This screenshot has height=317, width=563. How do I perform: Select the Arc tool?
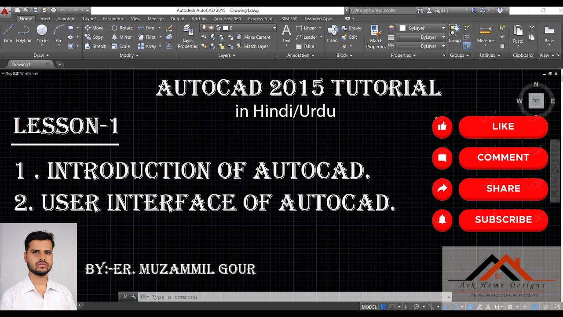58,34
